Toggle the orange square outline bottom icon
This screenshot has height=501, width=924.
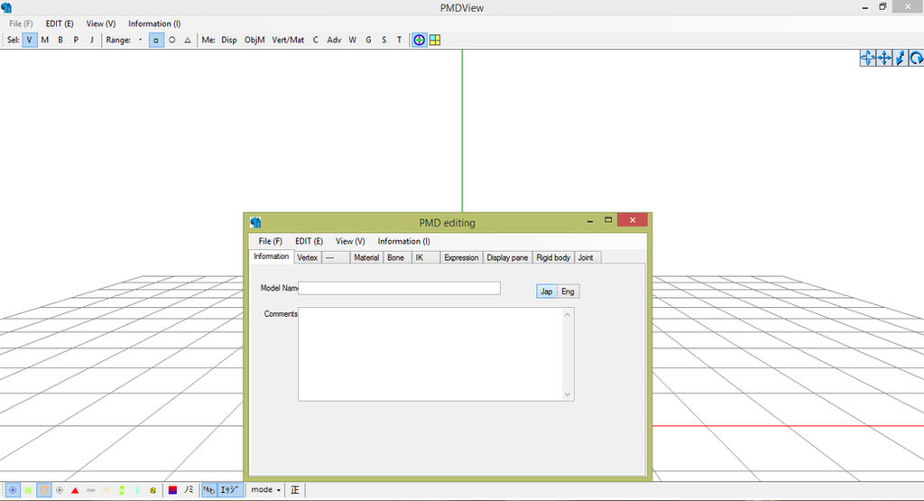click(x=44, y=490)
